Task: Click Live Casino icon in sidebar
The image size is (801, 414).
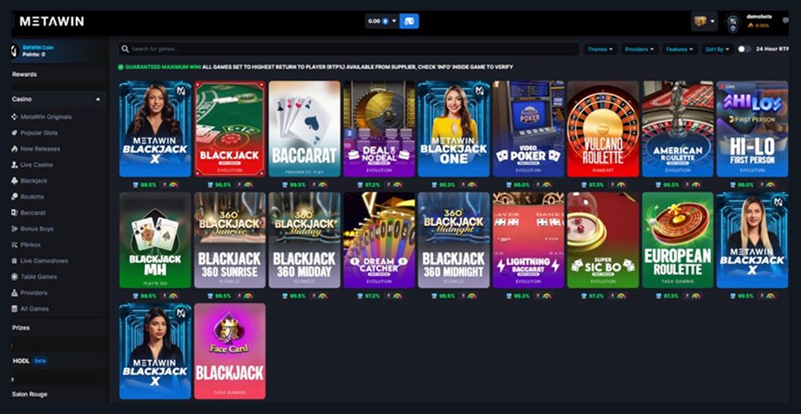Action: 15,165
